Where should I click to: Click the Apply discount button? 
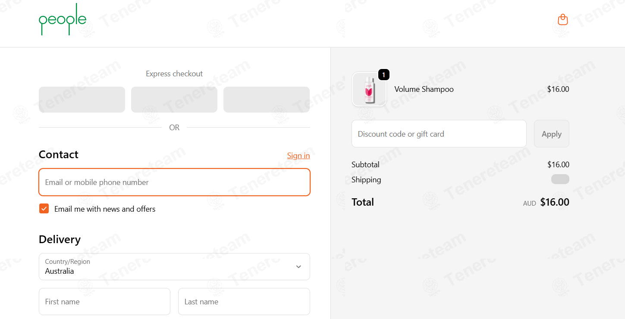coord(551,134)
